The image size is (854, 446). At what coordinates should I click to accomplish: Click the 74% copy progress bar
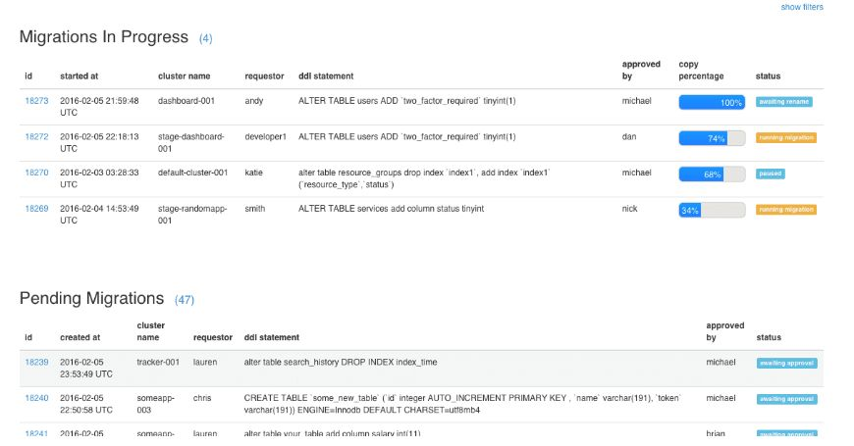[x=712, y=138]
